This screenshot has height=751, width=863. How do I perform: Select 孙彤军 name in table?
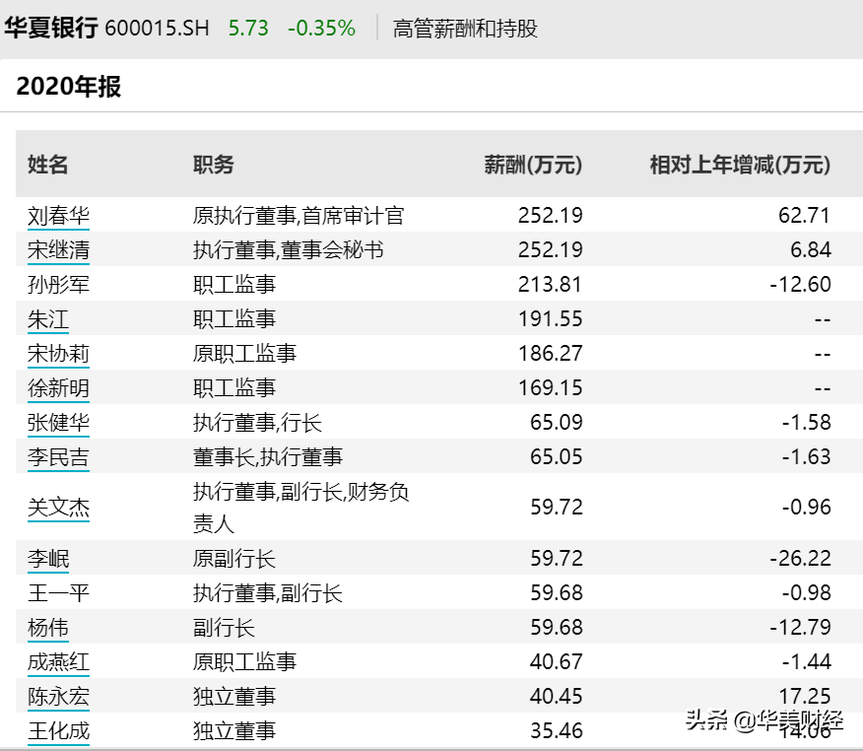(x=58, y=285)
